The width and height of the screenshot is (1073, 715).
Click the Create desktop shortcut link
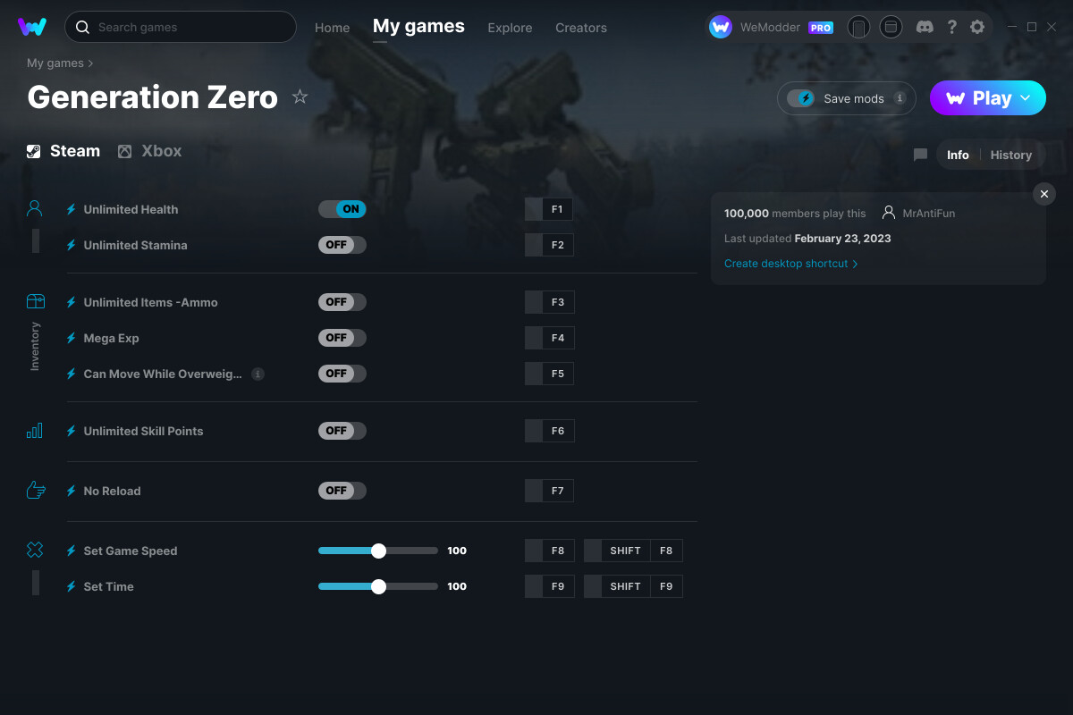pyautogui.click(x=787, y=263)
